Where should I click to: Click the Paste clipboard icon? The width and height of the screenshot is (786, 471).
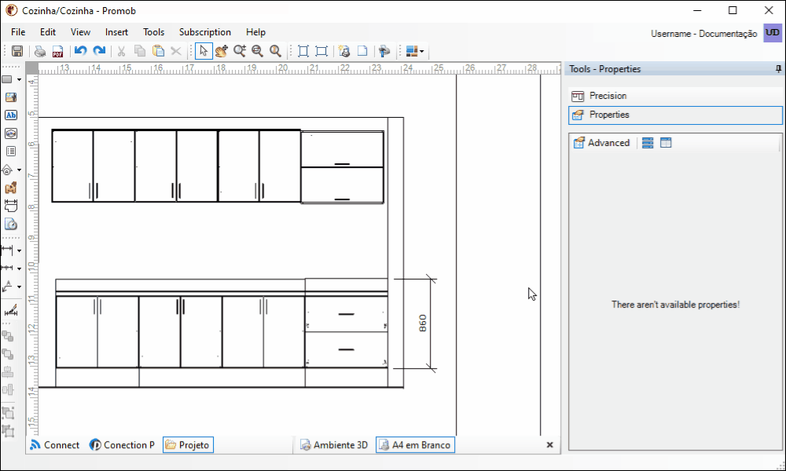click(158, 51)
